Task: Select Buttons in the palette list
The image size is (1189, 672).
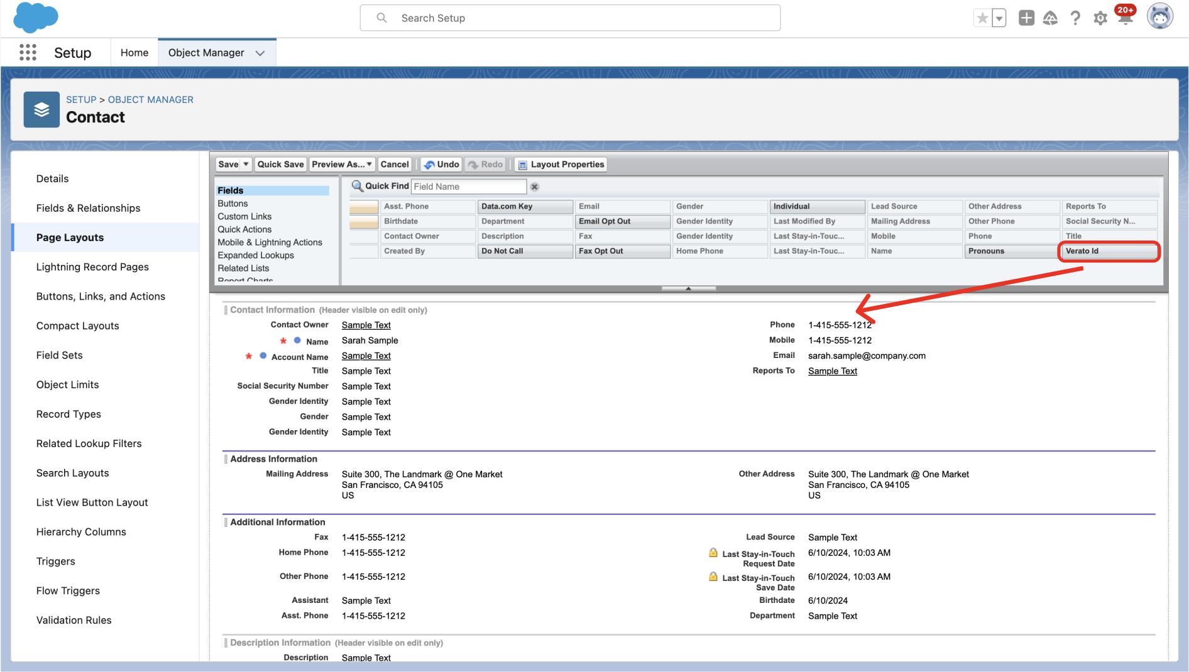Action: [233, 203]
